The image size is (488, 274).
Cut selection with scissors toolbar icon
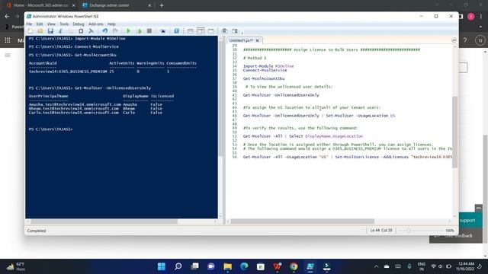(61, 31)
